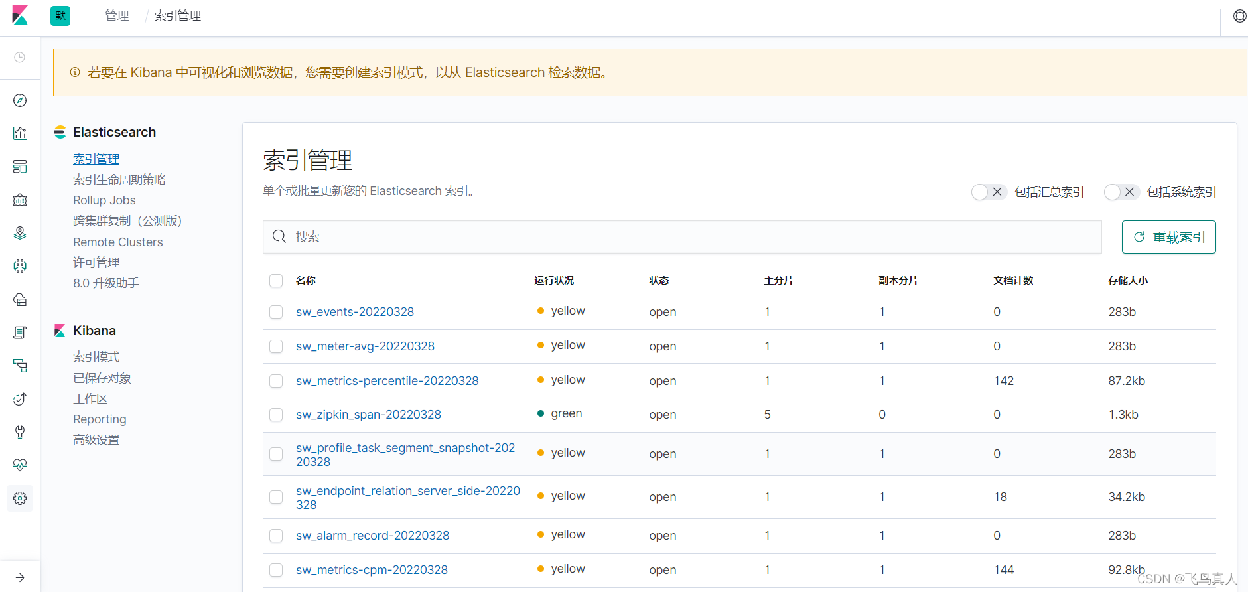This screenshot has height=592, width=1248.
Task: Open APM icon in sidebar
Action: point(20,366)
